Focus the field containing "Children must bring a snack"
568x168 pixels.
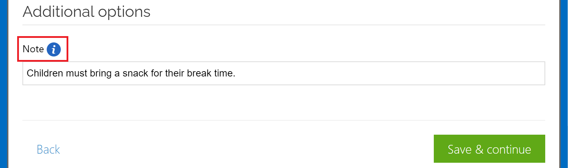click(x=284, y=73)
